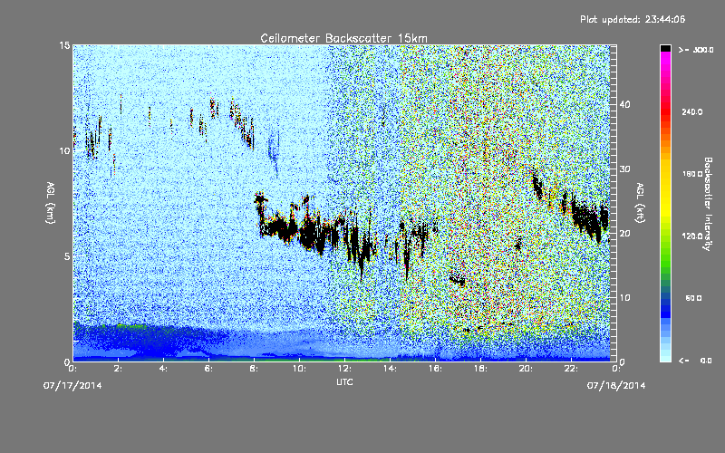The width and height of the screenshot is (725, 453).
Task: Select the "12:" hour tick label
Action: [x=344, y=369]
